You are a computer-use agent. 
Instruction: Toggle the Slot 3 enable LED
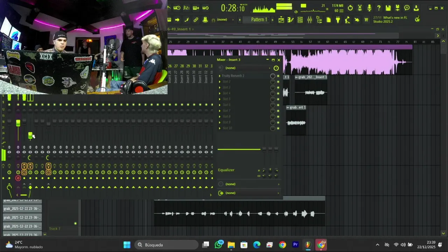tap(278, 87)
